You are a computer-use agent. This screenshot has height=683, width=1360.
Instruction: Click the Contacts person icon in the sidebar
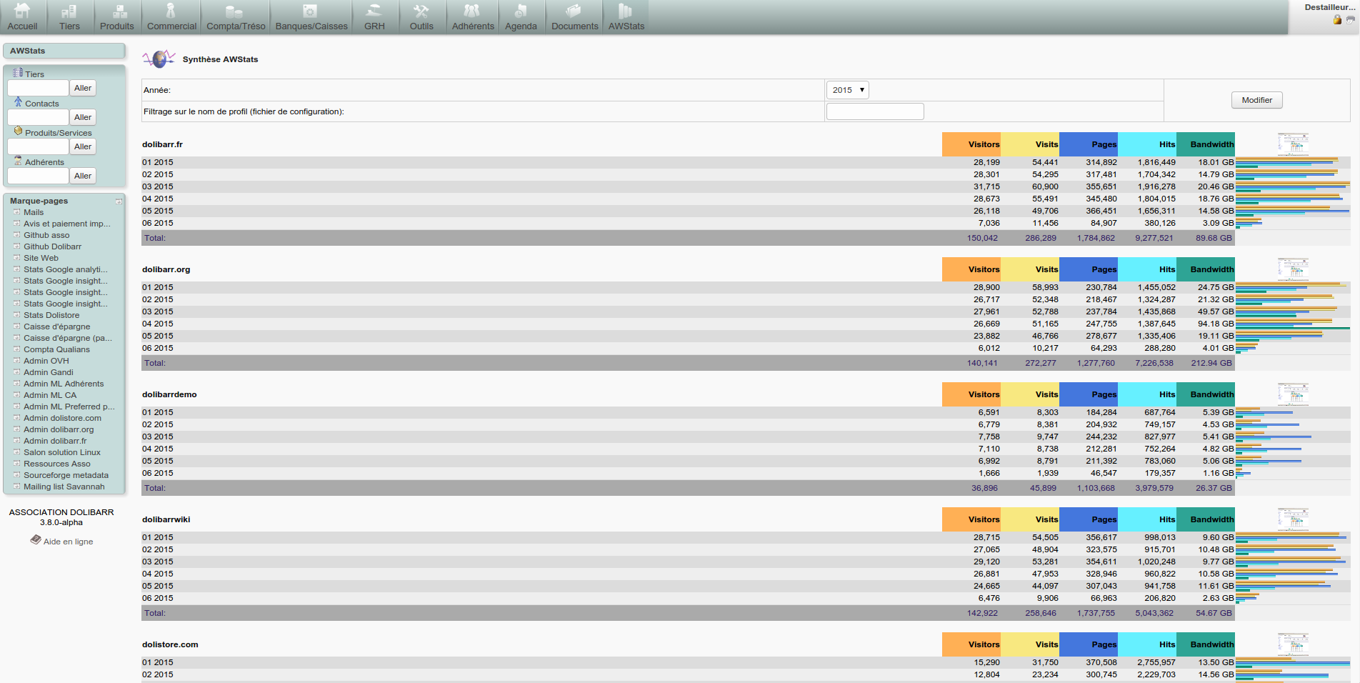18,102
